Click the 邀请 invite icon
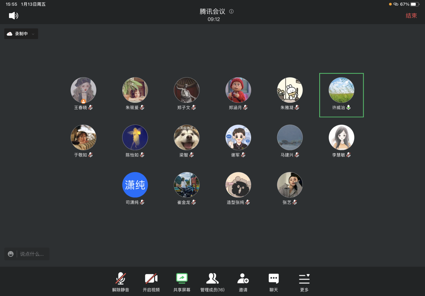The width and height of the screenshot is (425, 296). pos(243,279)
